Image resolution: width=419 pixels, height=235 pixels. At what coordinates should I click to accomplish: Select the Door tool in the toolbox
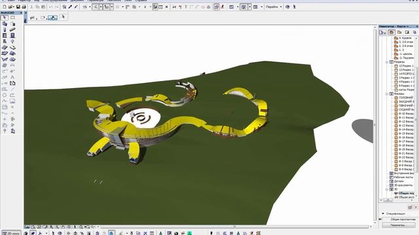12,35
